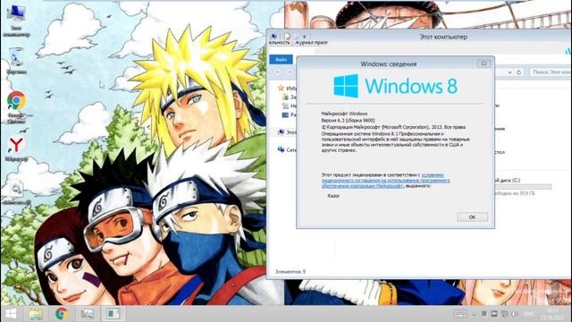Open the license terms link in the dialog
Screen dimensions: 572x322
click(385, 181)
